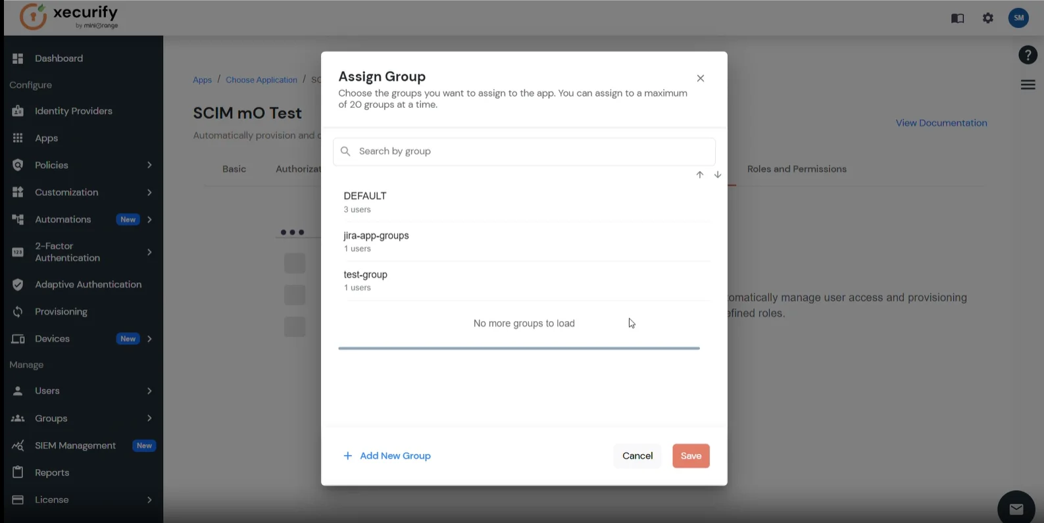Select the test-group row

(524, 281)
